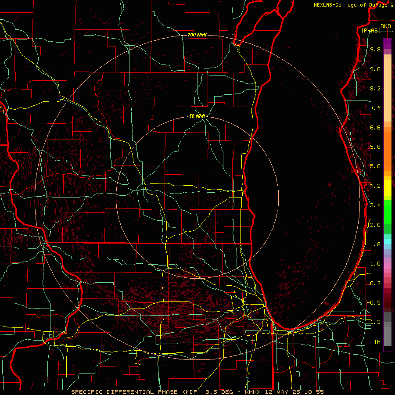Click the bright green band on color scale
Viewport: 395px width, 395px height.
pos(388,212)
